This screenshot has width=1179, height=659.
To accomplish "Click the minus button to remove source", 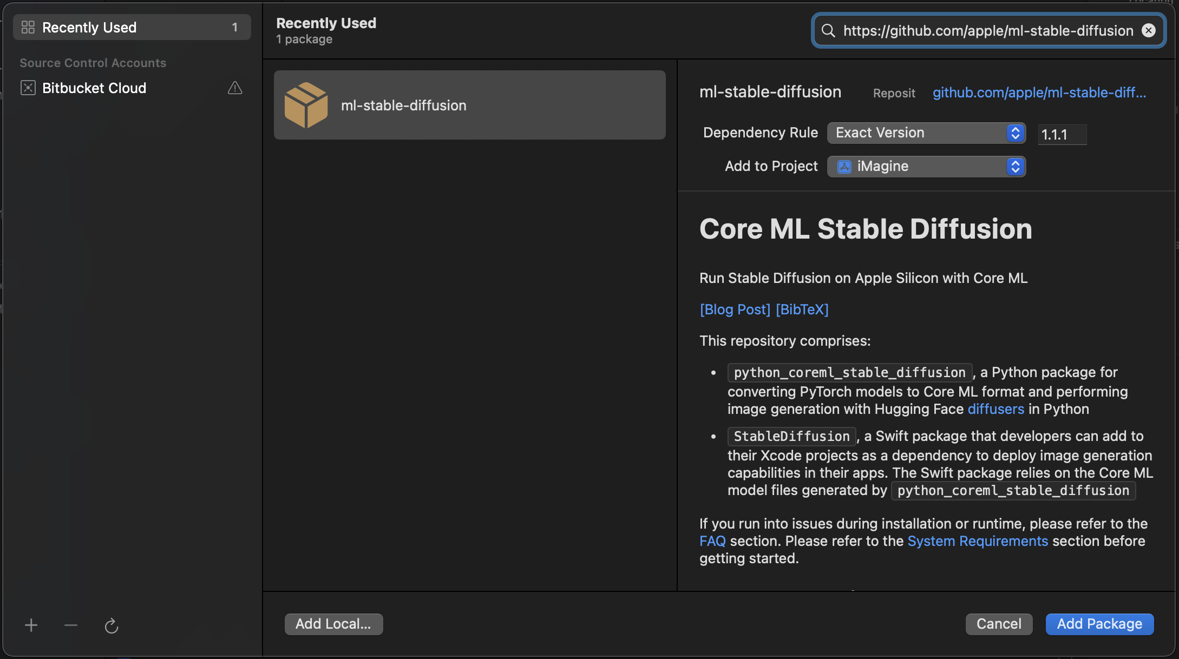I will pos(71,625).
